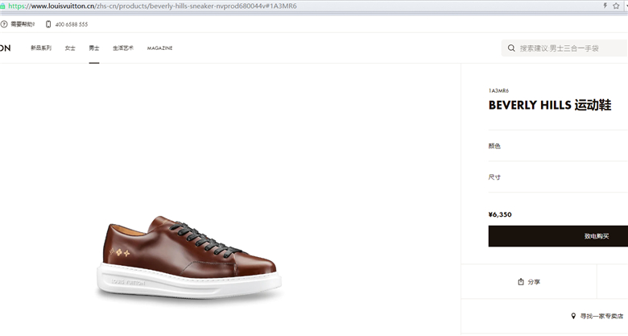Click the price ¥6,350
This screenshot has width=628, height=336.
point(500,214)
